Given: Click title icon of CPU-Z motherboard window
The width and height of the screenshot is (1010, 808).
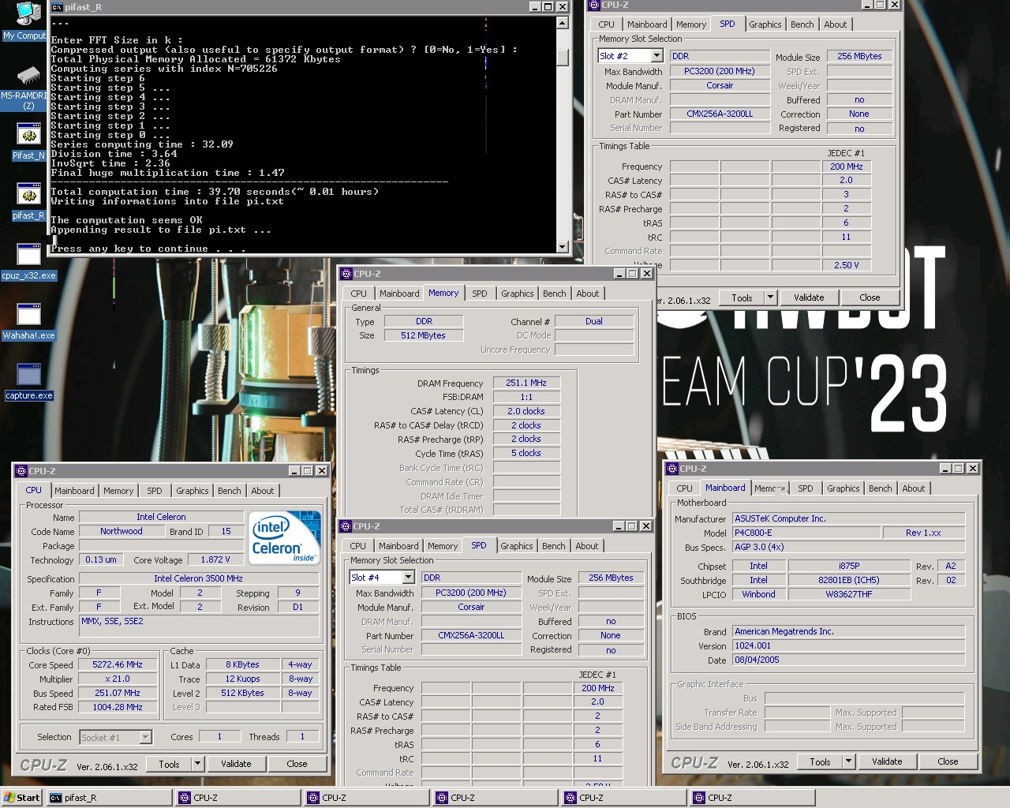Looking at the screenshot, I should pos(672,469).
